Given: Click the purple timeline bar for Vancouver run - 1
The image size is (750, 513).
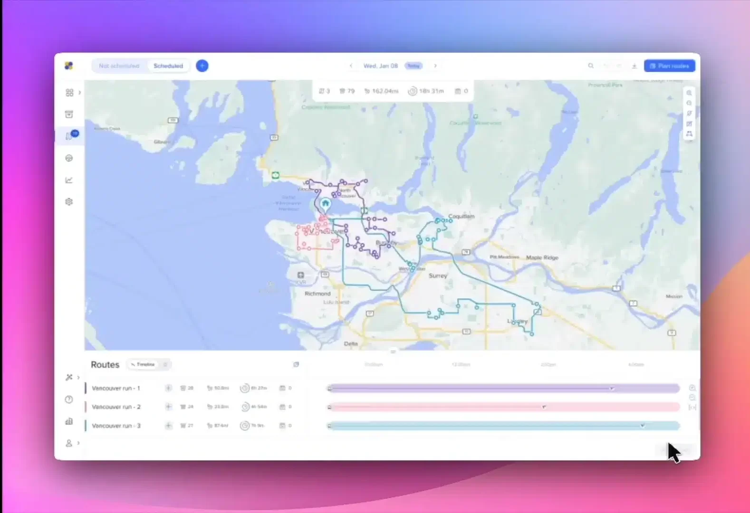Looking at the screenshot, I should pyautogui.click(x=504, y=389).
